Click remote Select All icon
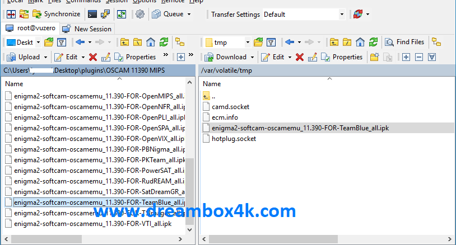Viewport: 456px width, 245px height. coord(432,57)
